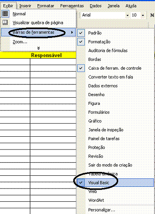Show the Revisão toolbar
This screenshot has width=155, height=214.
[x=115, y=156]
